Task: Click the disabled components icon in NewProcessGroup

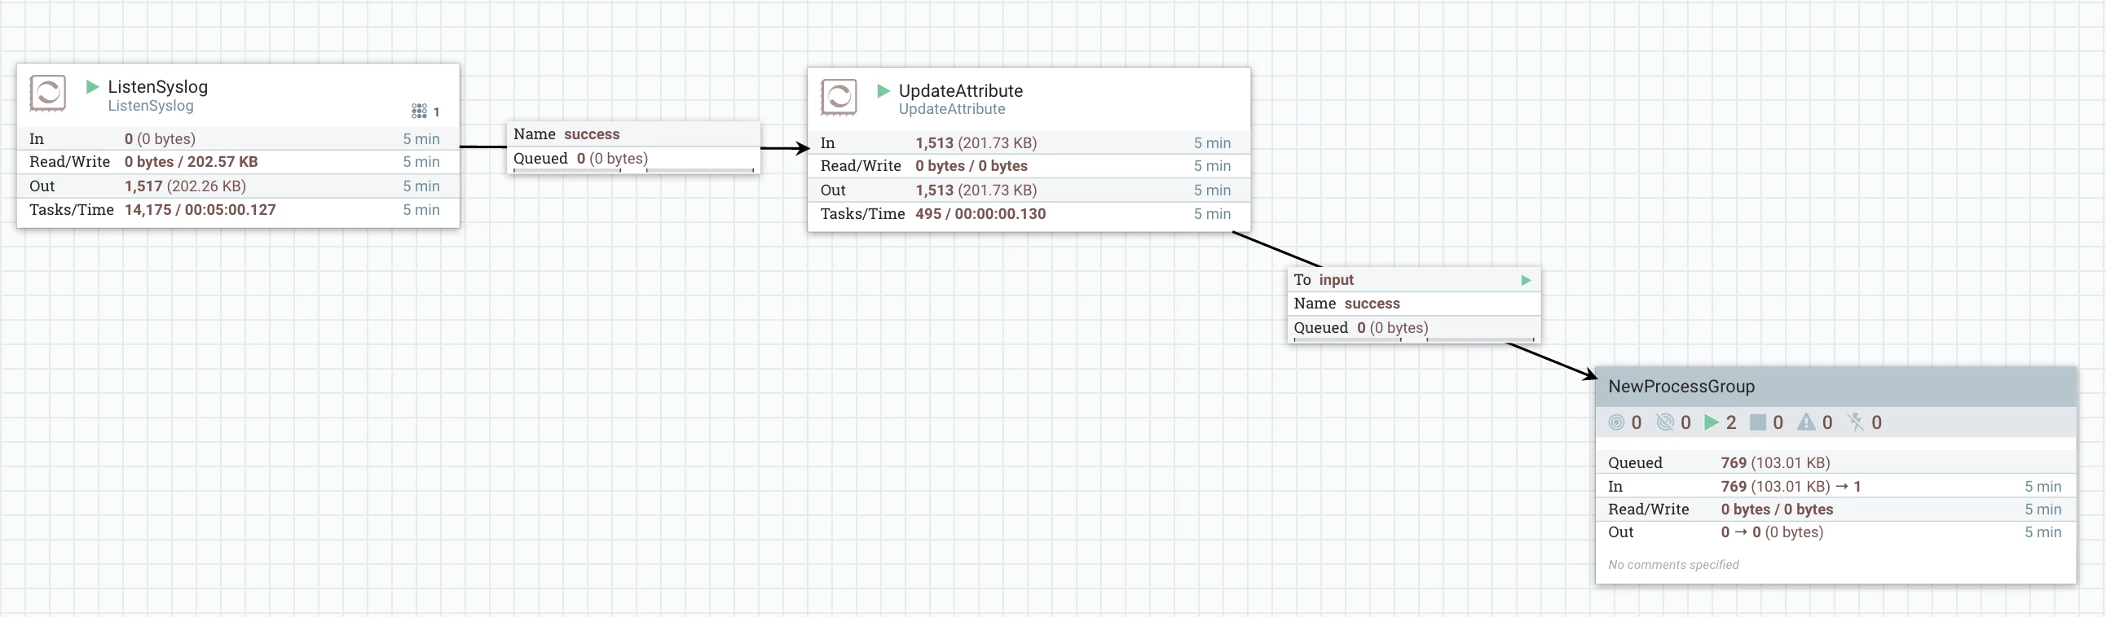Action: point(1856,422)
